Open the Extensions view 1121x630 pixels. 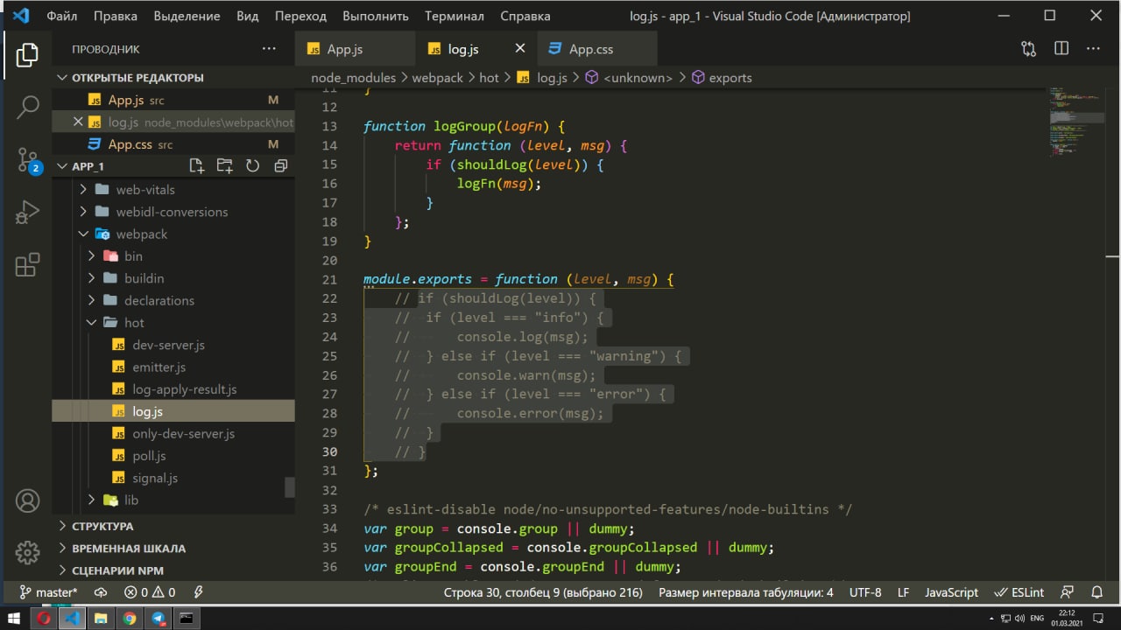click(27, 264)
